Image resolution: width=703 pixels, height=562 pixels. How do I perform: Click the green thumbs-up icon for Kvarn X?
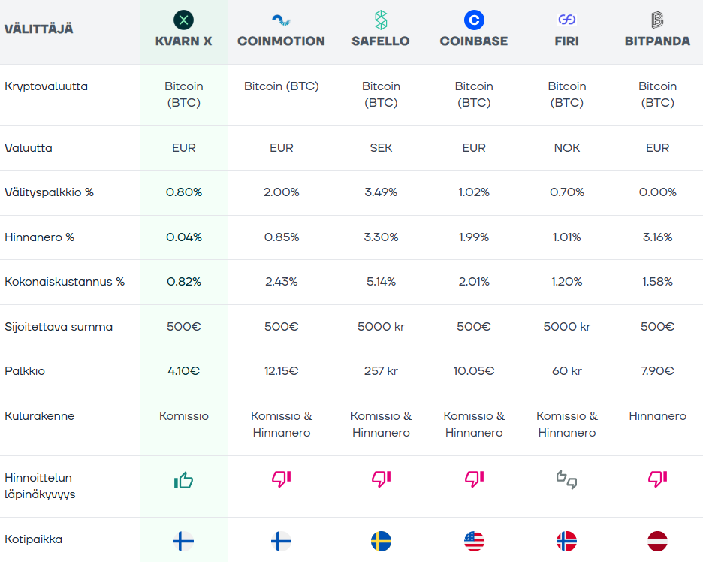tap(183, 480)
